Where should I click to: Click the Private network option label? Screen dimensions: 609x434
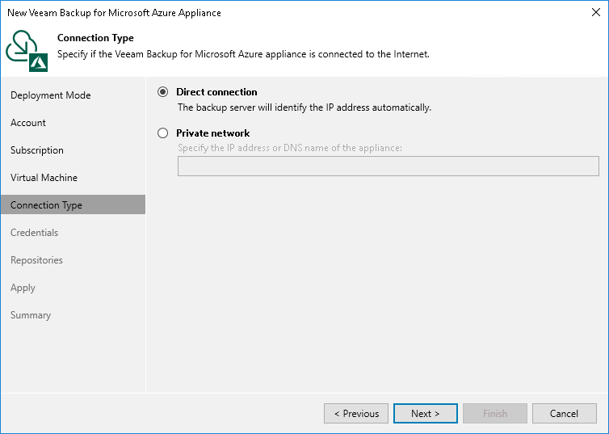(213, 133)
